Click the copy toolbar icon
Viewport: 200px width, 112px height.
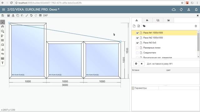click(x=17, y=16)
